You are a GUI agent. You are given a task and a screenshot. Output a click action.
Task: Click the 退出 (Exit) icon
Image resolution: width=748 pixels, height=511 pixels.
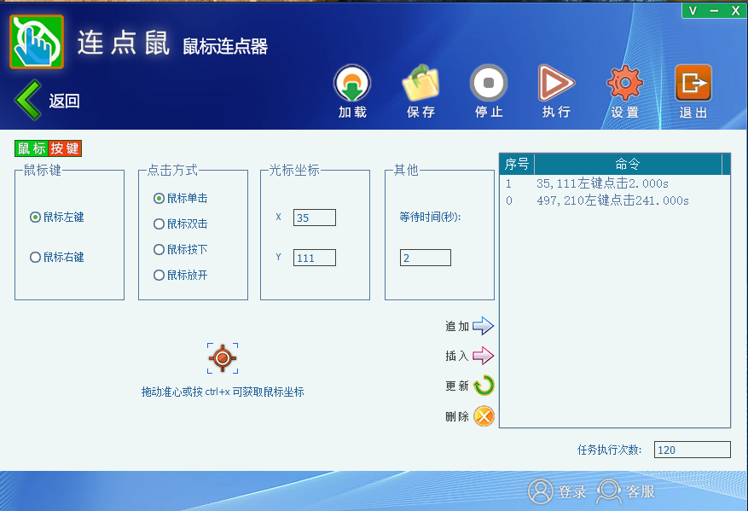tap(693, 84)
